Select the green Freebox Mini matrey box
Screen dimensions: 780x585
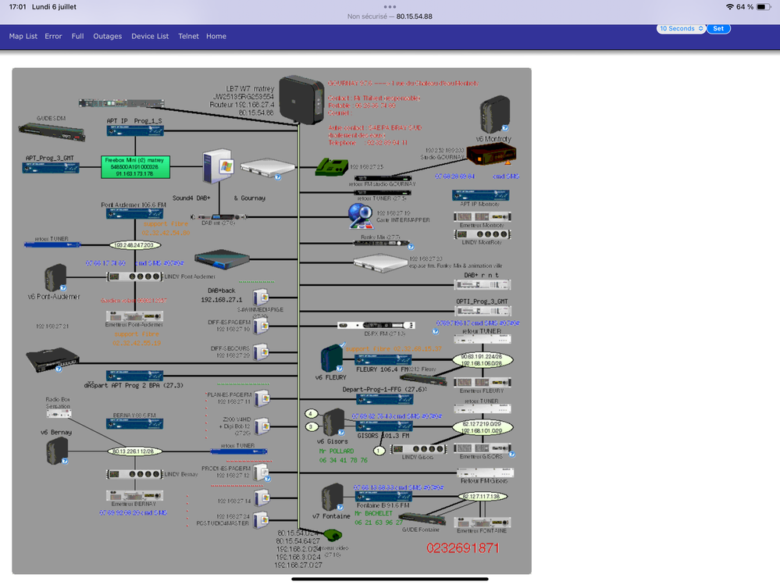point(135,167)
